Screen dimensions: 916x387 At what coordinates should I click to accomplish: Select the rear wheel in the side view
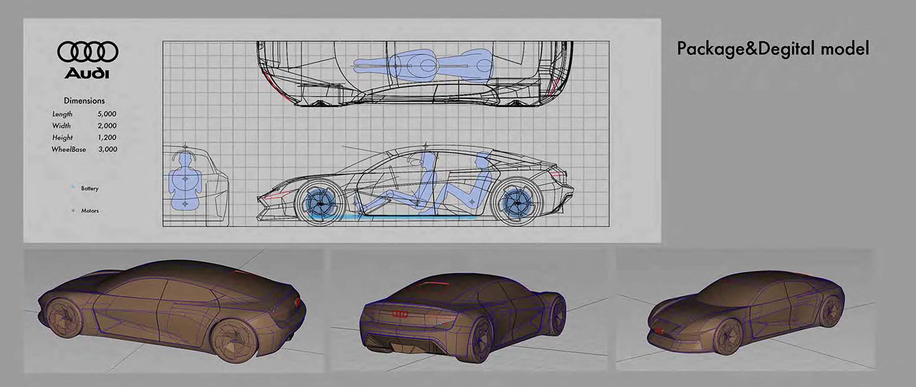tap(518, 203)
